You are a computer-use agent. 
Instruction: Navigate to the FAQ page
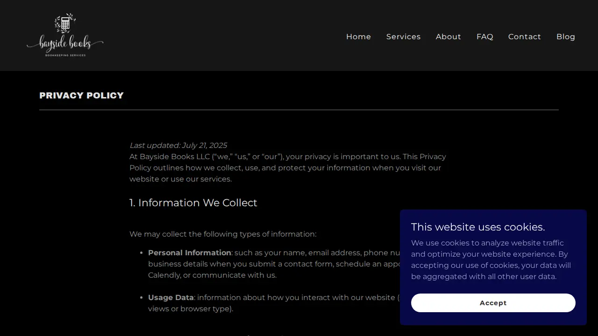tap(484, 36)
